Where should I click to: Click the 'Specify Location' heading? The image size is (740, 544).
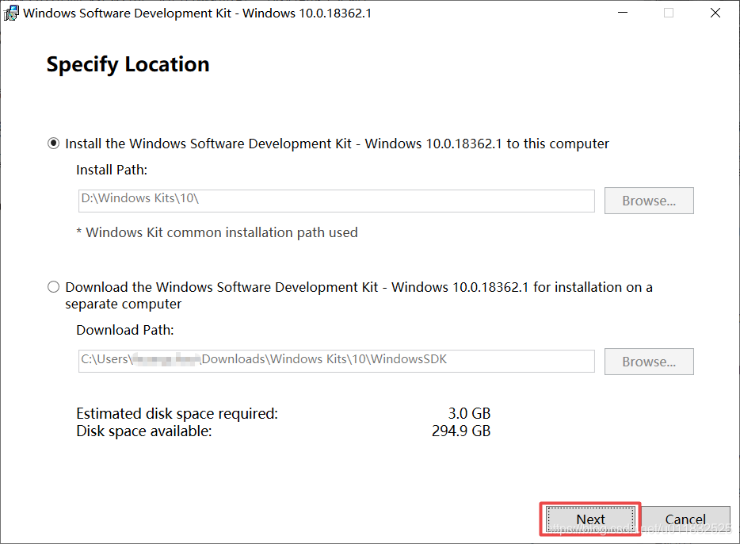pyautogui.click(x=128, y=65)
